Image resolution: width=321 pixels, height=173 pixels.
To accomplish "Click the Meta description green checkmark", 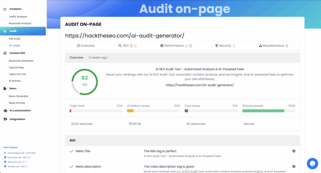I will click(x=71, y=167).
